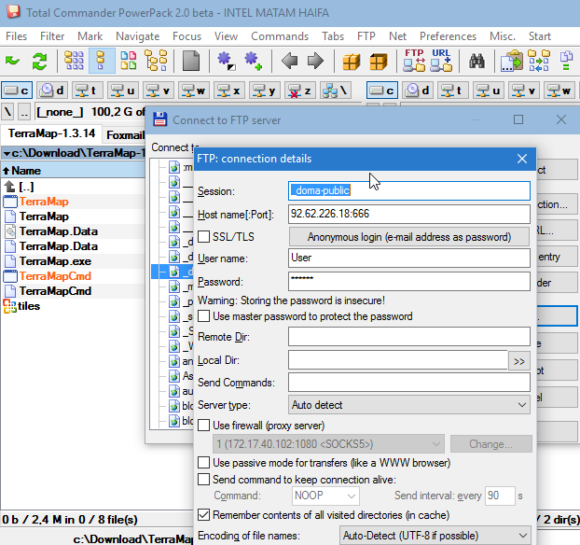The width and height of the screenshot is (580, 545).
Task: Click the refresh double-arrow toolbar icon
Action: click(x=39, y=61)
